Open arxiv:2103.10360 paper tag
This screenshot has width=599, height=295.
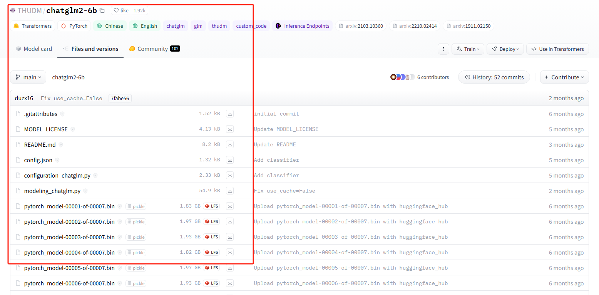pos(360,26)
